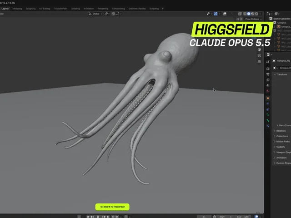Open the Global transform orientation dropdown
Viewport: 291px width, 218px height.
click(x=95, y=14)
